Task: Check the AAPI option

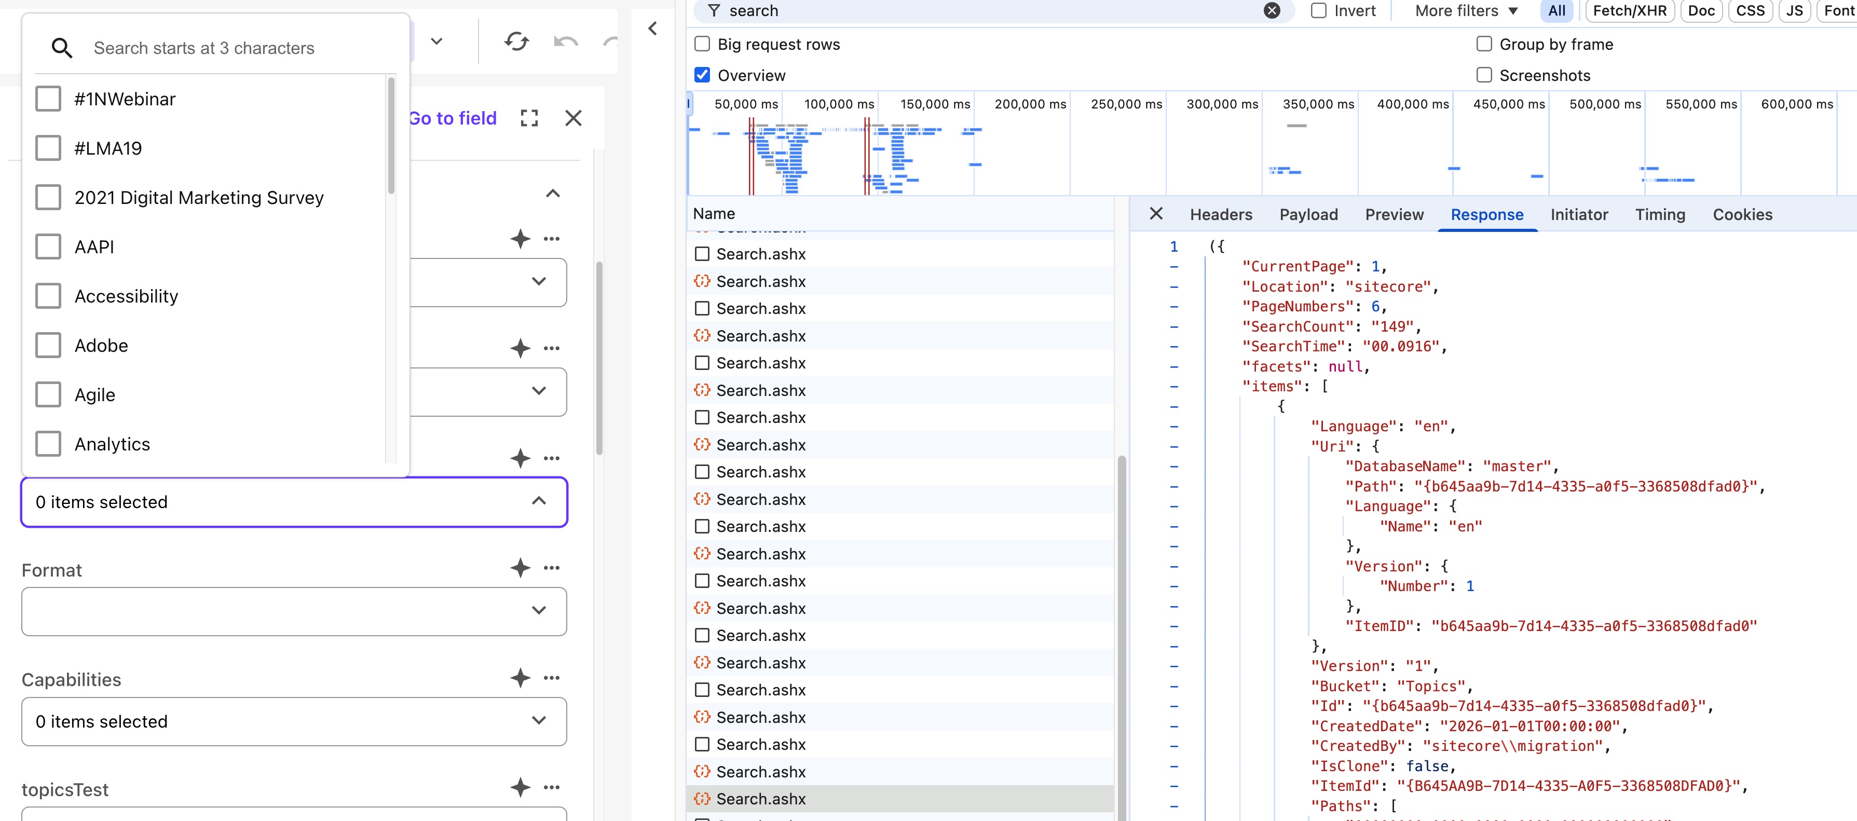Action: [48, 247]
